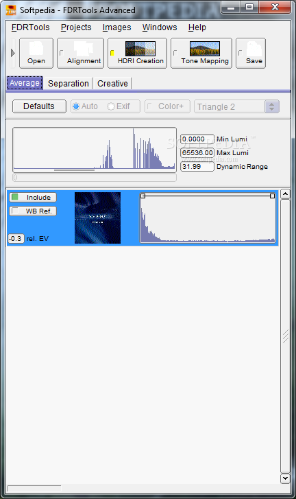Click the rel. EV value field
The width and height of the screenshot is (296, 499).
click(x=16, y=238)
